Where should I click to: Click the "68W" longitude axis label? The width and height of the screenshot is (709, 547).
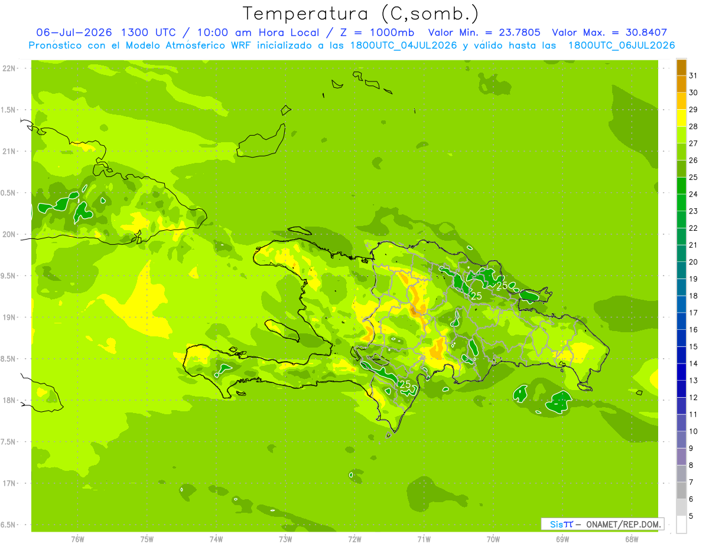pyautogui.click(x=632, y=539)
